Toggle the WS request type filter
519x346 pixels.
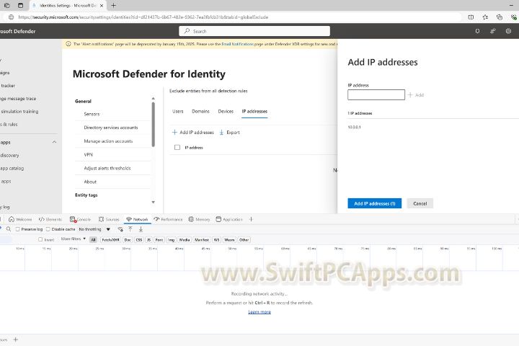(216, 240)
